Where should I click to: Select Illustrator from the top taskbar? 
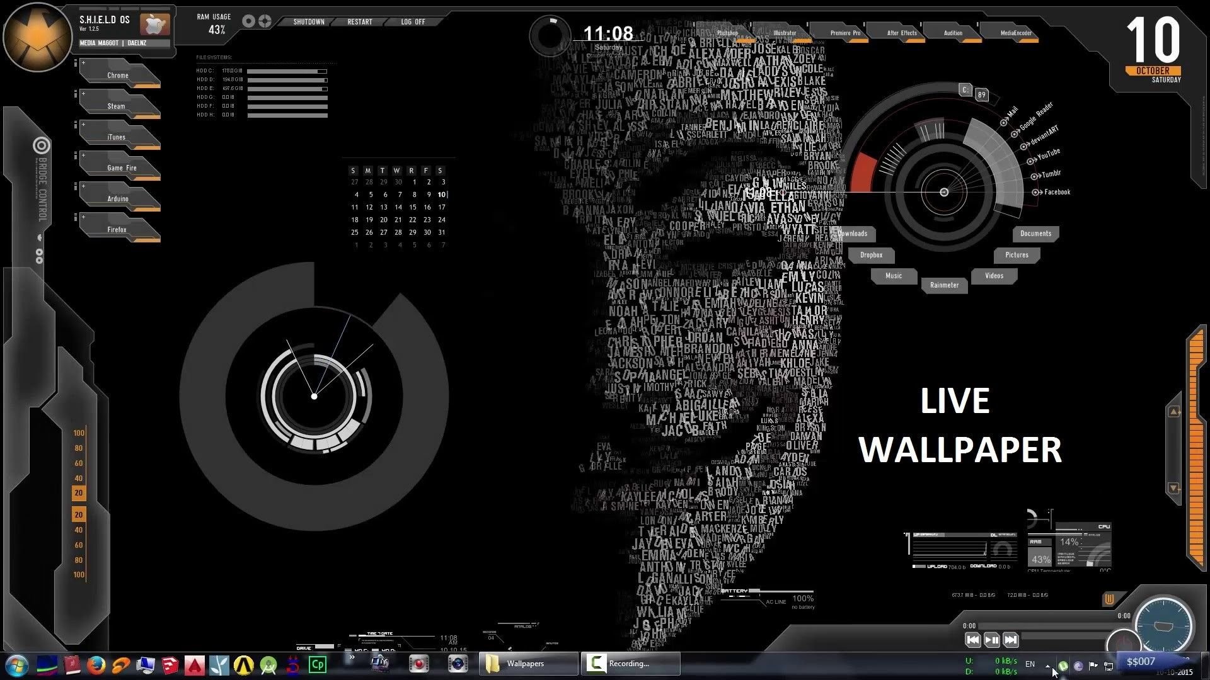(x=785, y=32)
